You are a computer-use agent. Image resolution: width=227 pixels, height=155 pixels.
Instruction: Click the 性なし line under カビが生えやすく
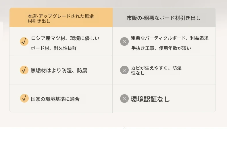pos(138,73)
